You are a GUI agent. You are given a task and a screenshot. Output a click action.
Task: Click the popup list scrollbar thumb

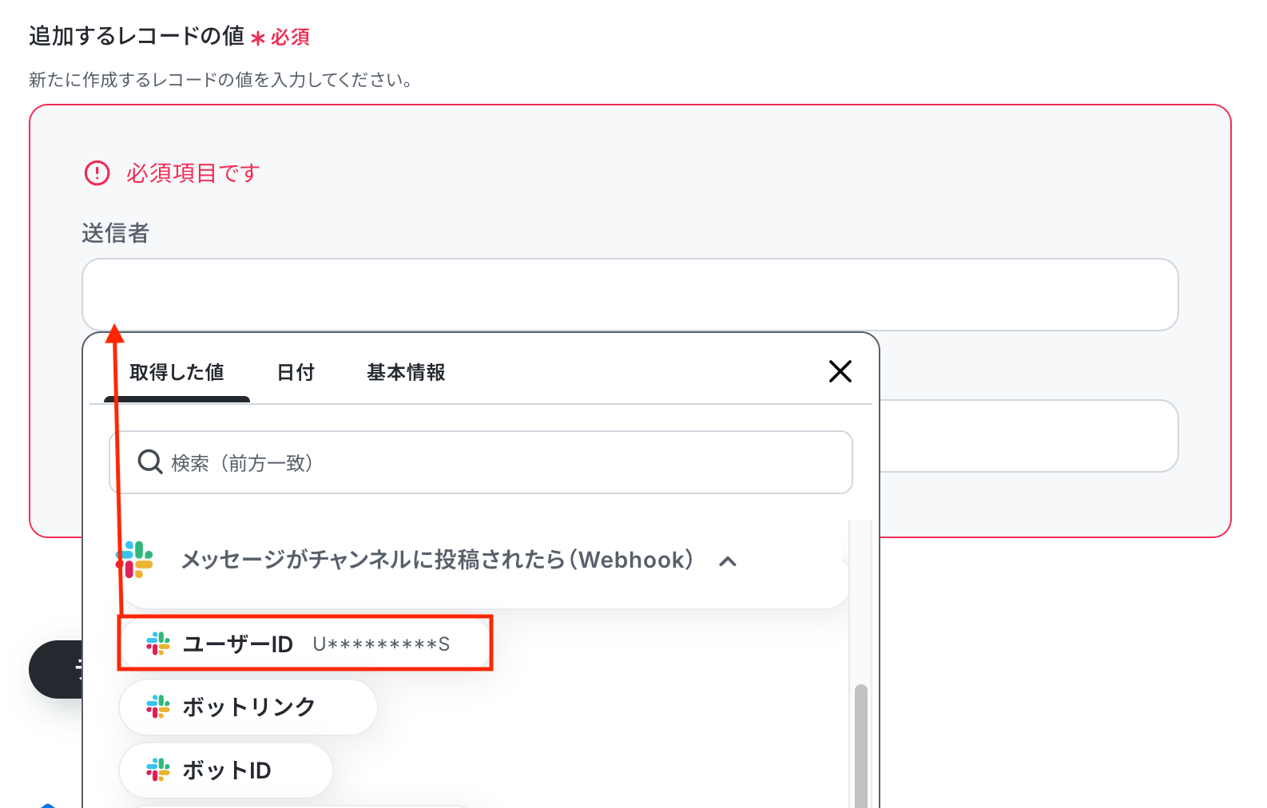pyautogui.click(x=860, y=745)
